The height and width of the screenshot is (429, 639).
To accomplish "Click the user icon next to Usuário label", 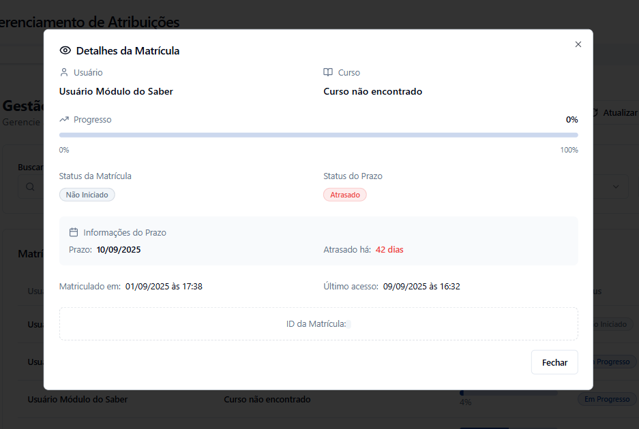I will tap(64, 72).
